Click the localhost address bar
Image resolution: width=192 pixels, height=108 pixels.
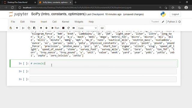pos(77,7)
